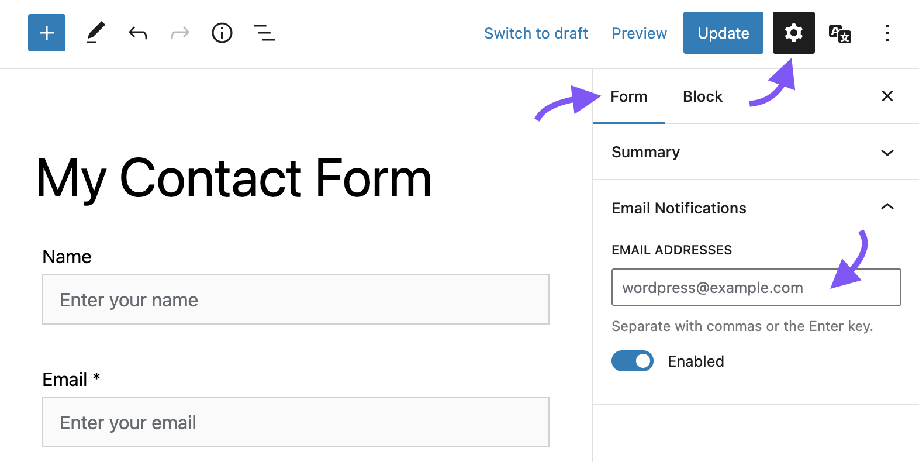The image size is (919, 462).
Task: Toggle the settings gear sidebar
Action: click(793, 33)
